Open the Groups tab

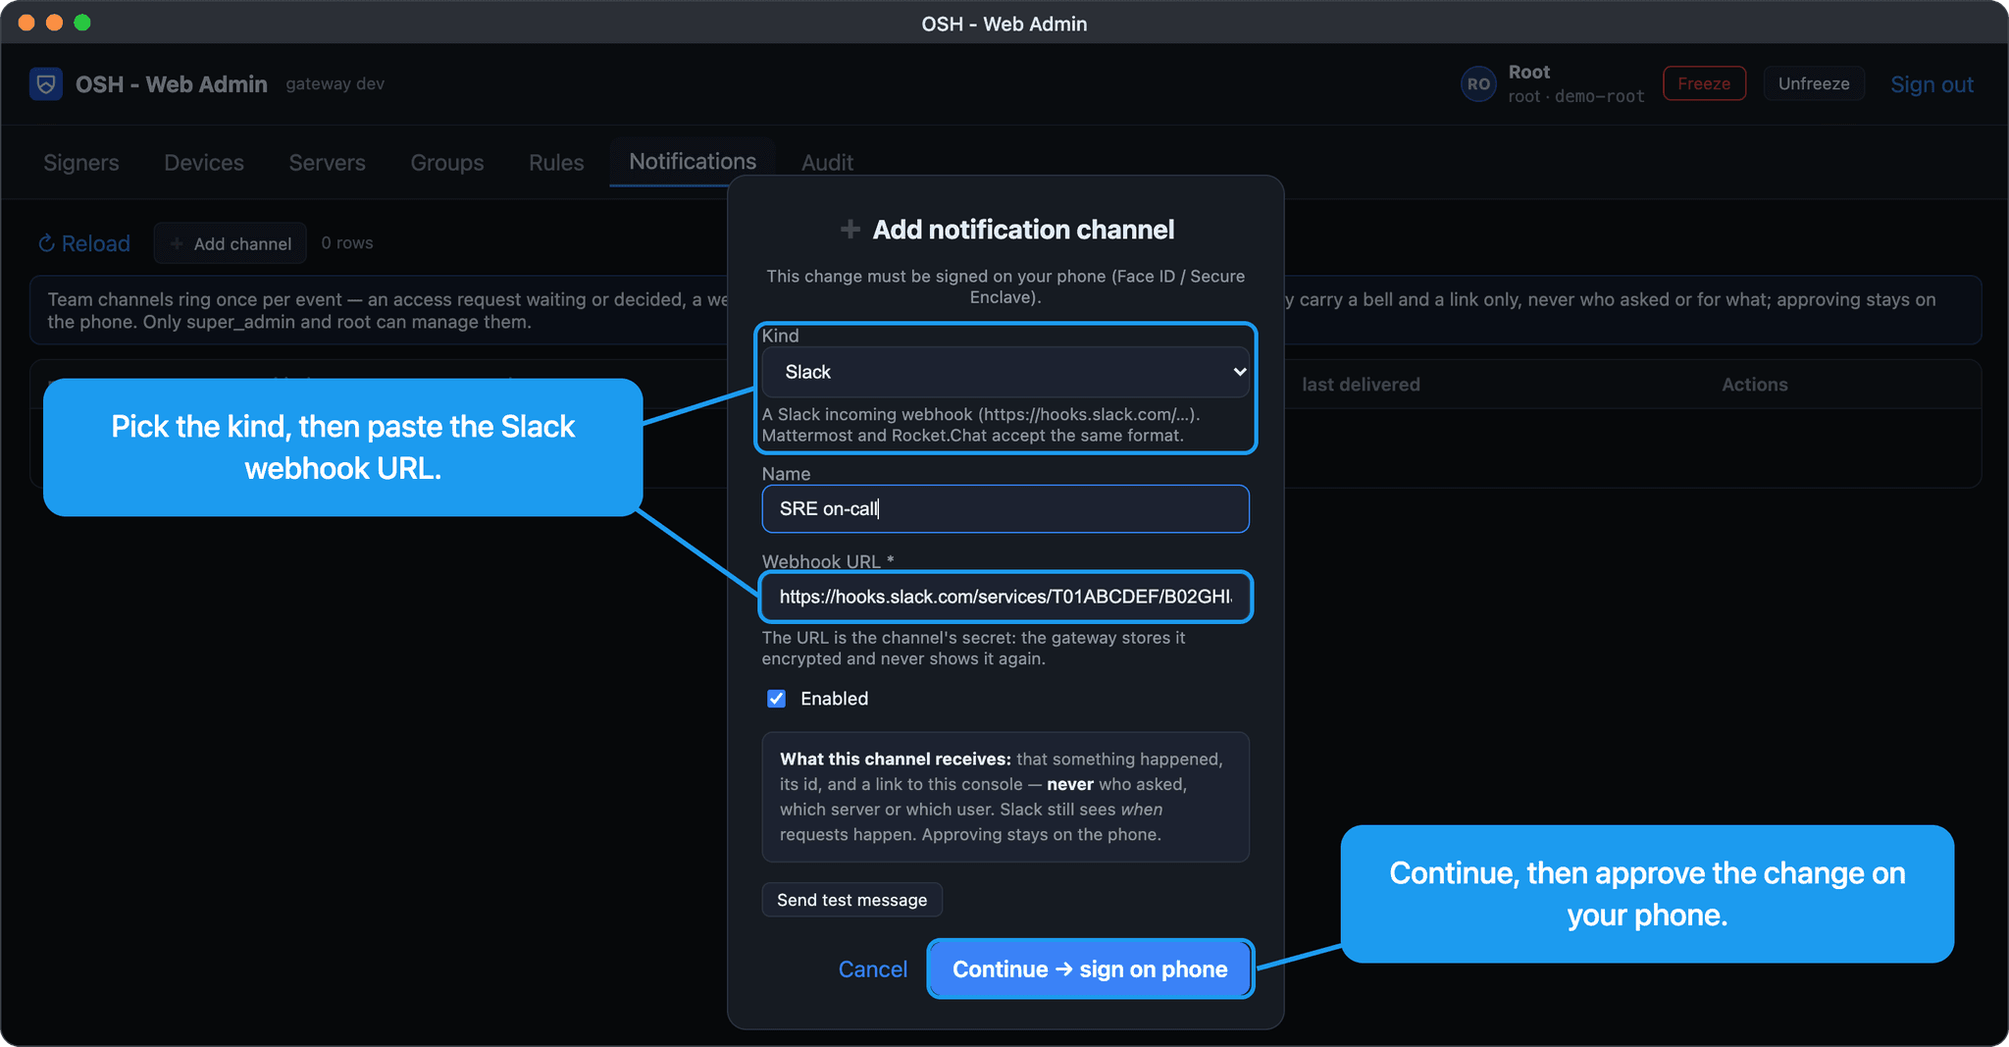(447, 163)
